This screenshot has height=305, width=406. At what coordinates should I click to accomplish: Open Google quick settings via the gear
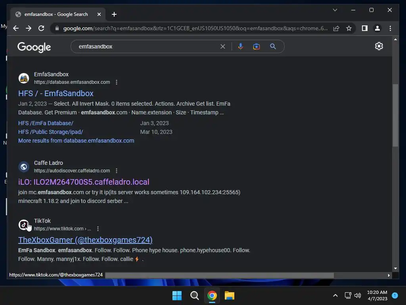tap(379, 46)
